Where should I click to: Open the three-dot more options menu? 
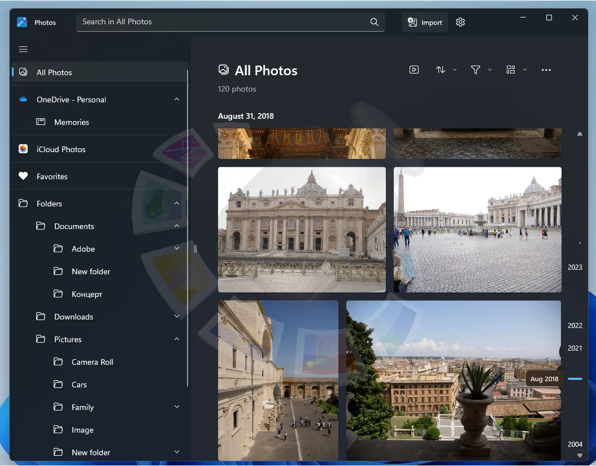pyautogui.click(x=546, y=70)
